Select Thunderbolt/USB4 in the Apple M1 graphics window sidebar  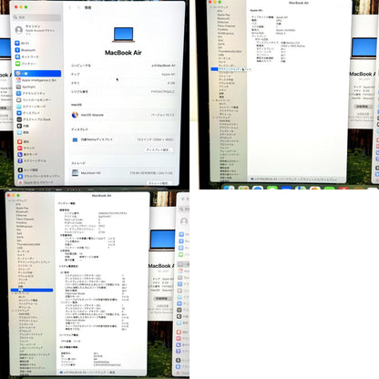click(230, 51)
